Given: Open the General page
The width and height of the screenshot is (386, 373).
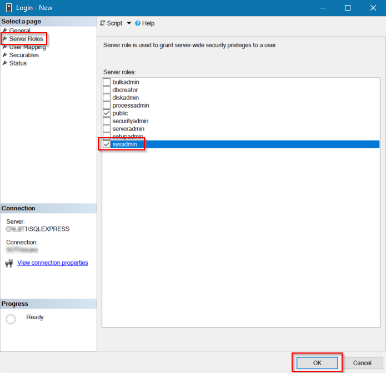Looking at the screenshot, I should click(x=19, y=31).
